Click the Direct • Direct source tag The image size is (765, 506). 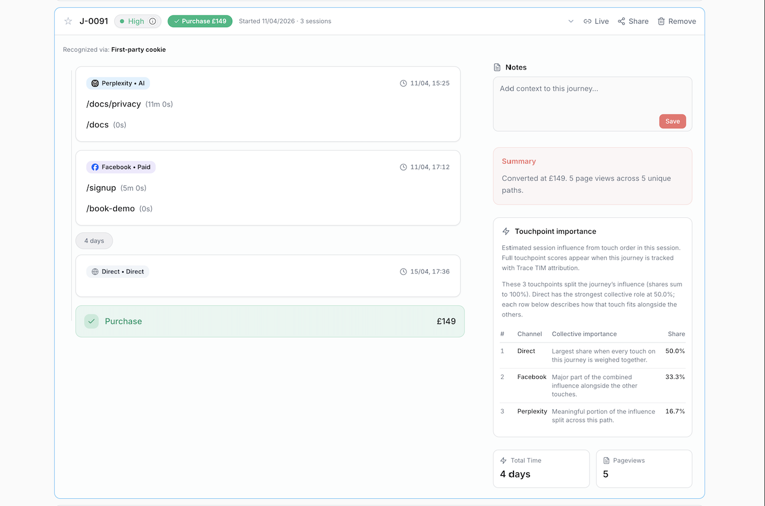pos(117,272)
